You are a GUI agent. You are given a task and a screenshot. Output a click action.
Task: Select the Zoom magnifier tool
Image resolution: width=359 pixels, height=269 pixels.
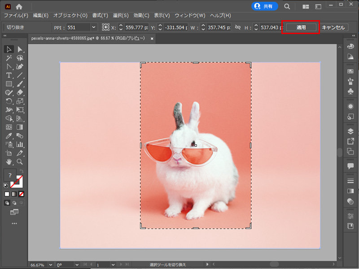pyautogui.click(x=20, y=161)
